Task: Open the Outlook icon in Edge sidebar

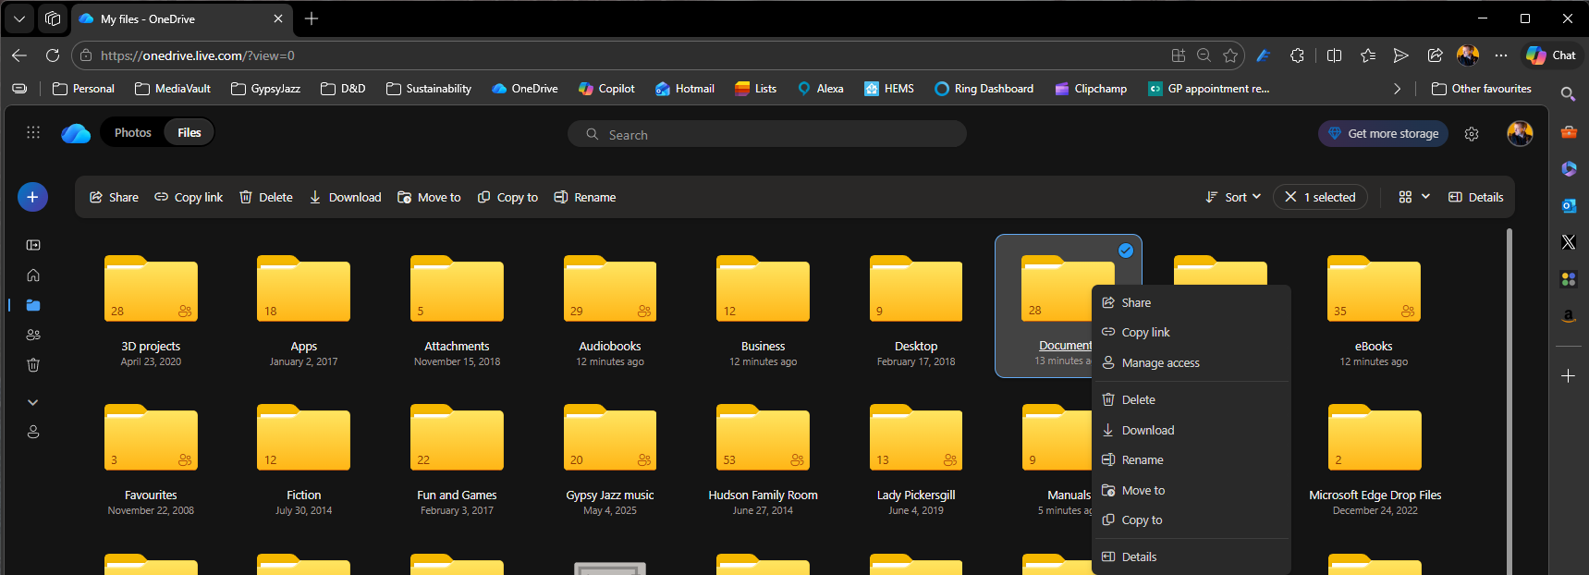Action: pyautogui.click(x=1569, y=205)
